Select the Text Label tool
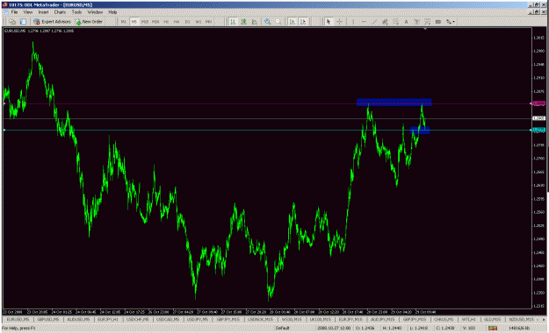Viewport: 549px width, 333px height. [x=416, y=22]
